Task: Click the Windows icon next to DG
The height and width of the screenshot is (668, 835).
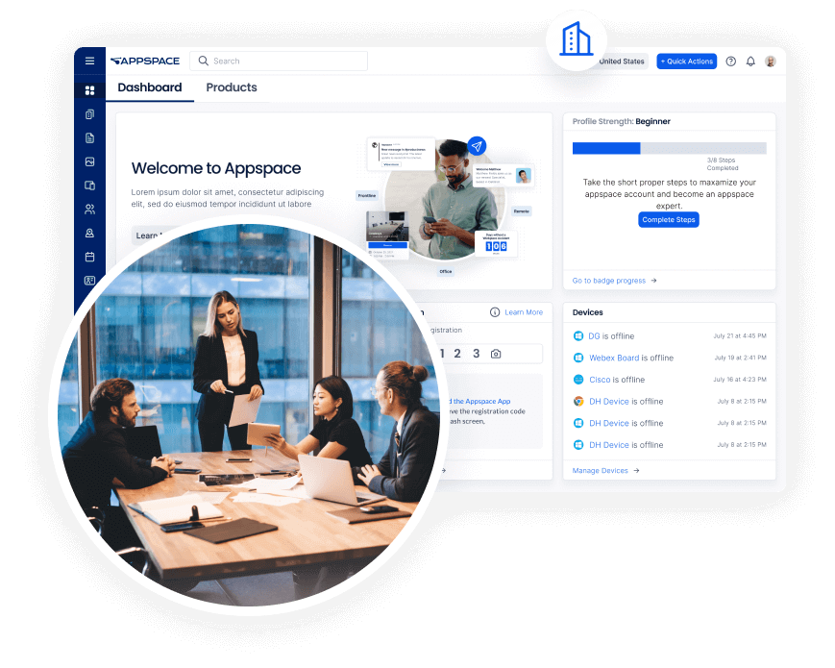Action: pos(578,336)
